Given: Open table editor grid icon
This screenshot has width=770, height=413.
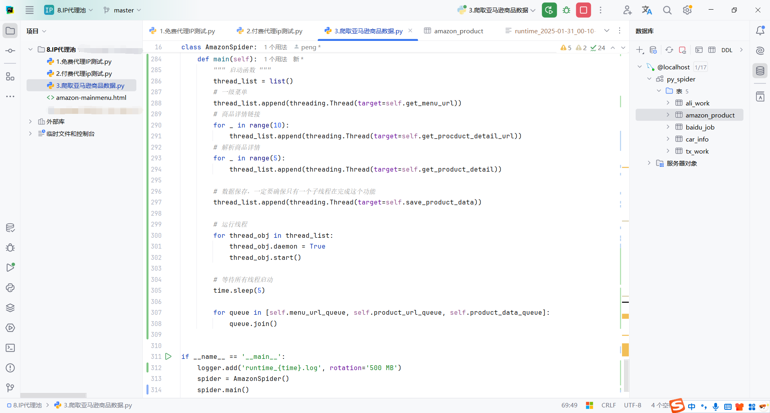Looking at the screenshot, I should tap(712, 50).
